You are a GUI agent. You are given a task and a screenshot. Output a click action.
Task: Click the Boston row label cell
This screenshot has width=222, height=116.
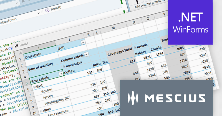[x=47, y=91]
